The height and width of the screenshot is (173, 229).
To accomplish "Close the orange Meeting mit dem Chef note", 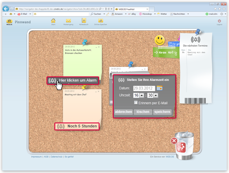I will tap(98, 91).
